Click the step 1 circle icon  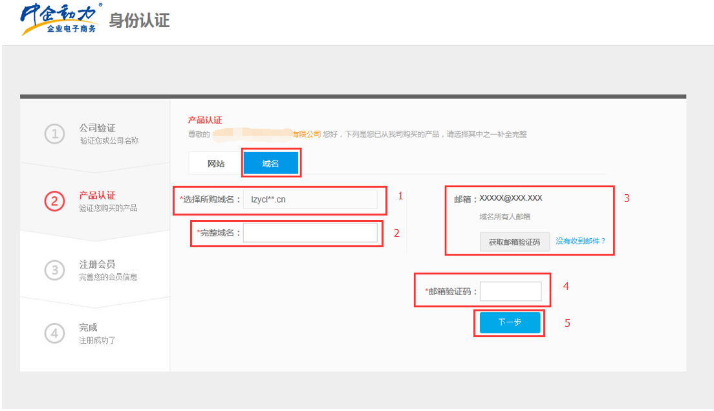point(54,134)
